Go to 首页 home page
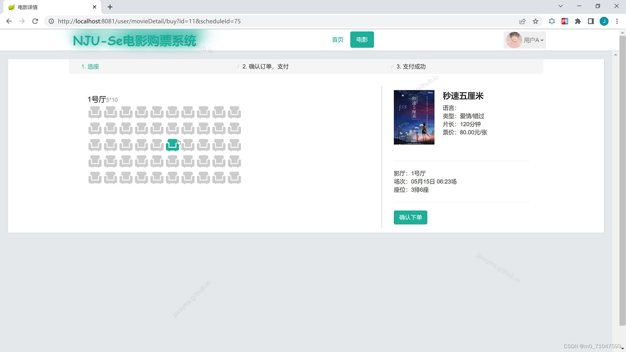 pyautogui.click(x=337, y=39)
